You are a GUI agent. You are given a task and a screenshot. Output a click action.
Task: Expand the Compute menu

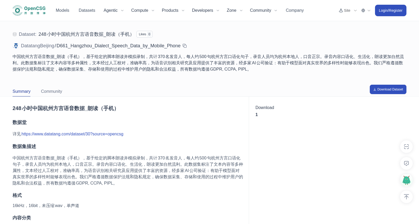143,10
